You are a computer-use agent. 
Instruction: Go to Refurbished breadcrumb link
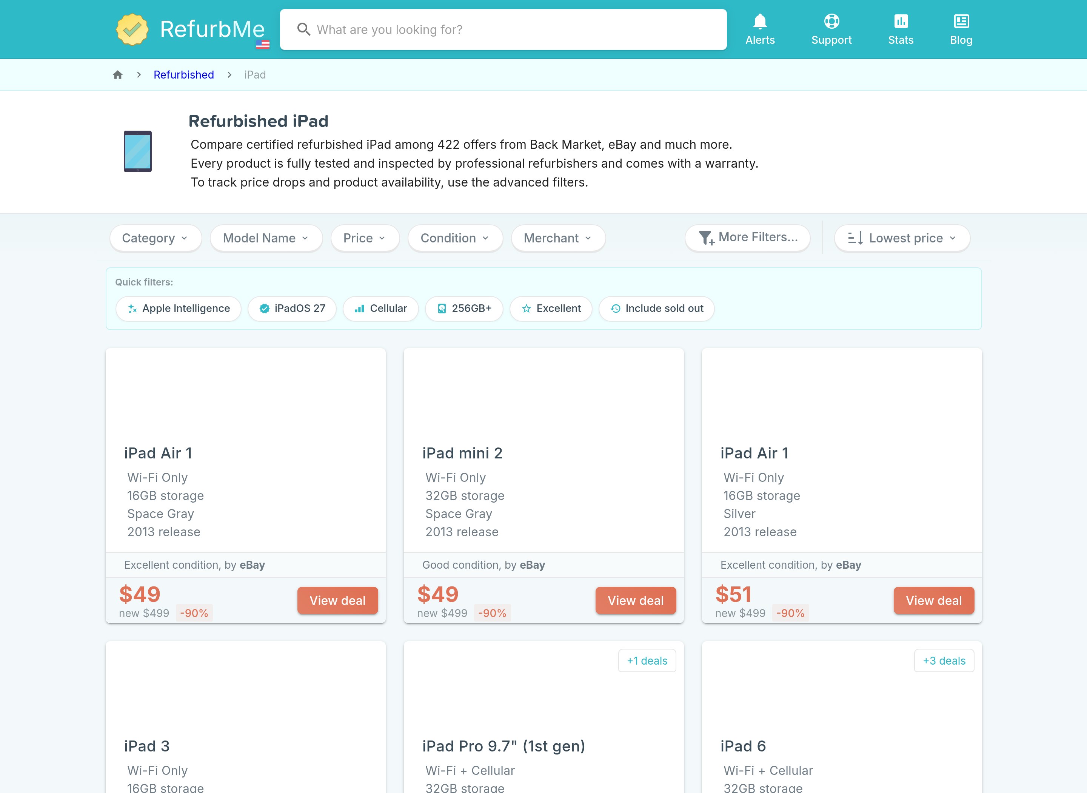tap(184, 75)
